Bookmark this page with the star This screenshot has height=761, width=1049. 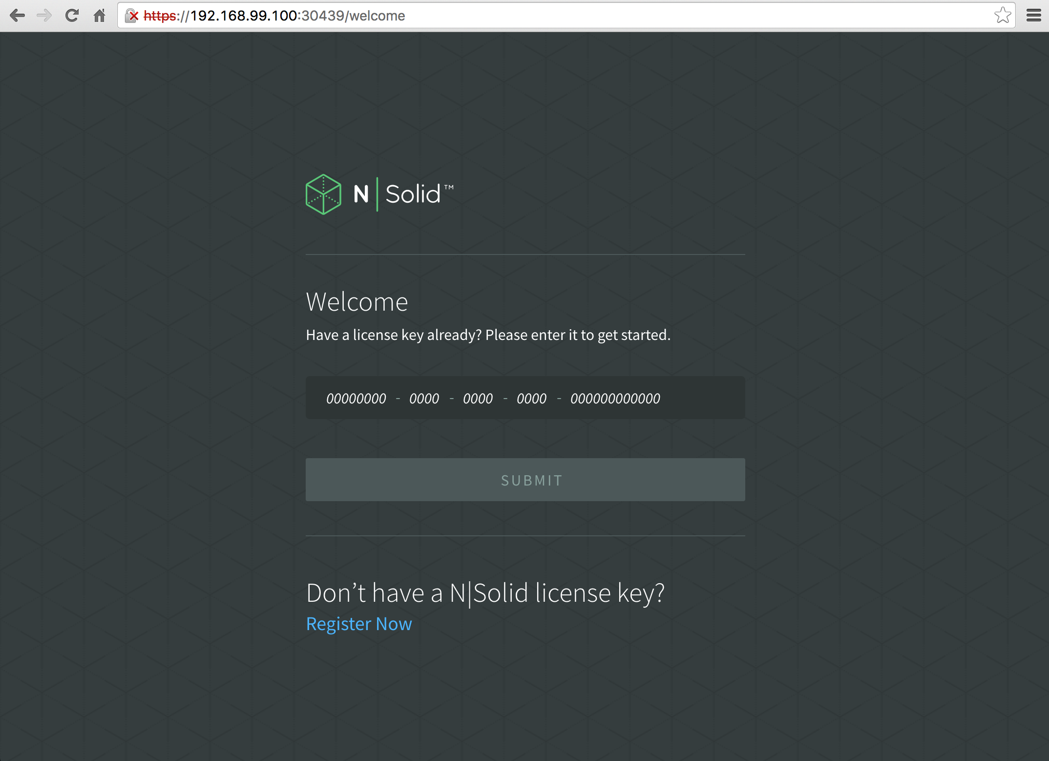(x=1002, y=16)
